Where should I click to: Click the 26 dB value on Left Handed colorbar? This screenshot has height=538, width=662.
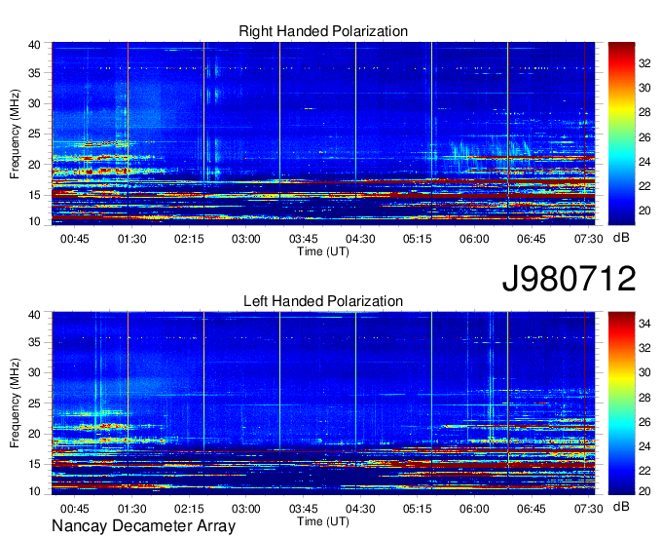pyautogui.click(x=644, y=422)
